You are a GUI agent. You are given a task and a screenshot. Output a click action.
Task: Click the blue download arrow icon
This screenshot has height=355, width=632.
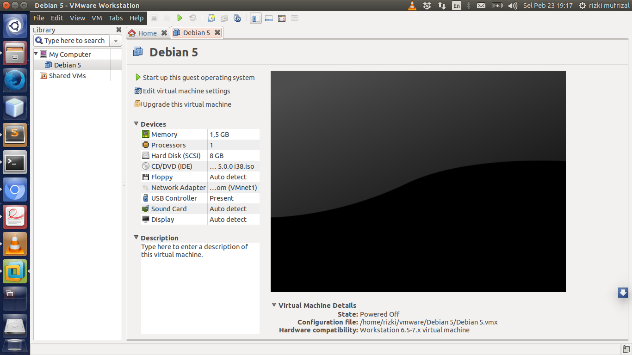click(x=623, y=293)
